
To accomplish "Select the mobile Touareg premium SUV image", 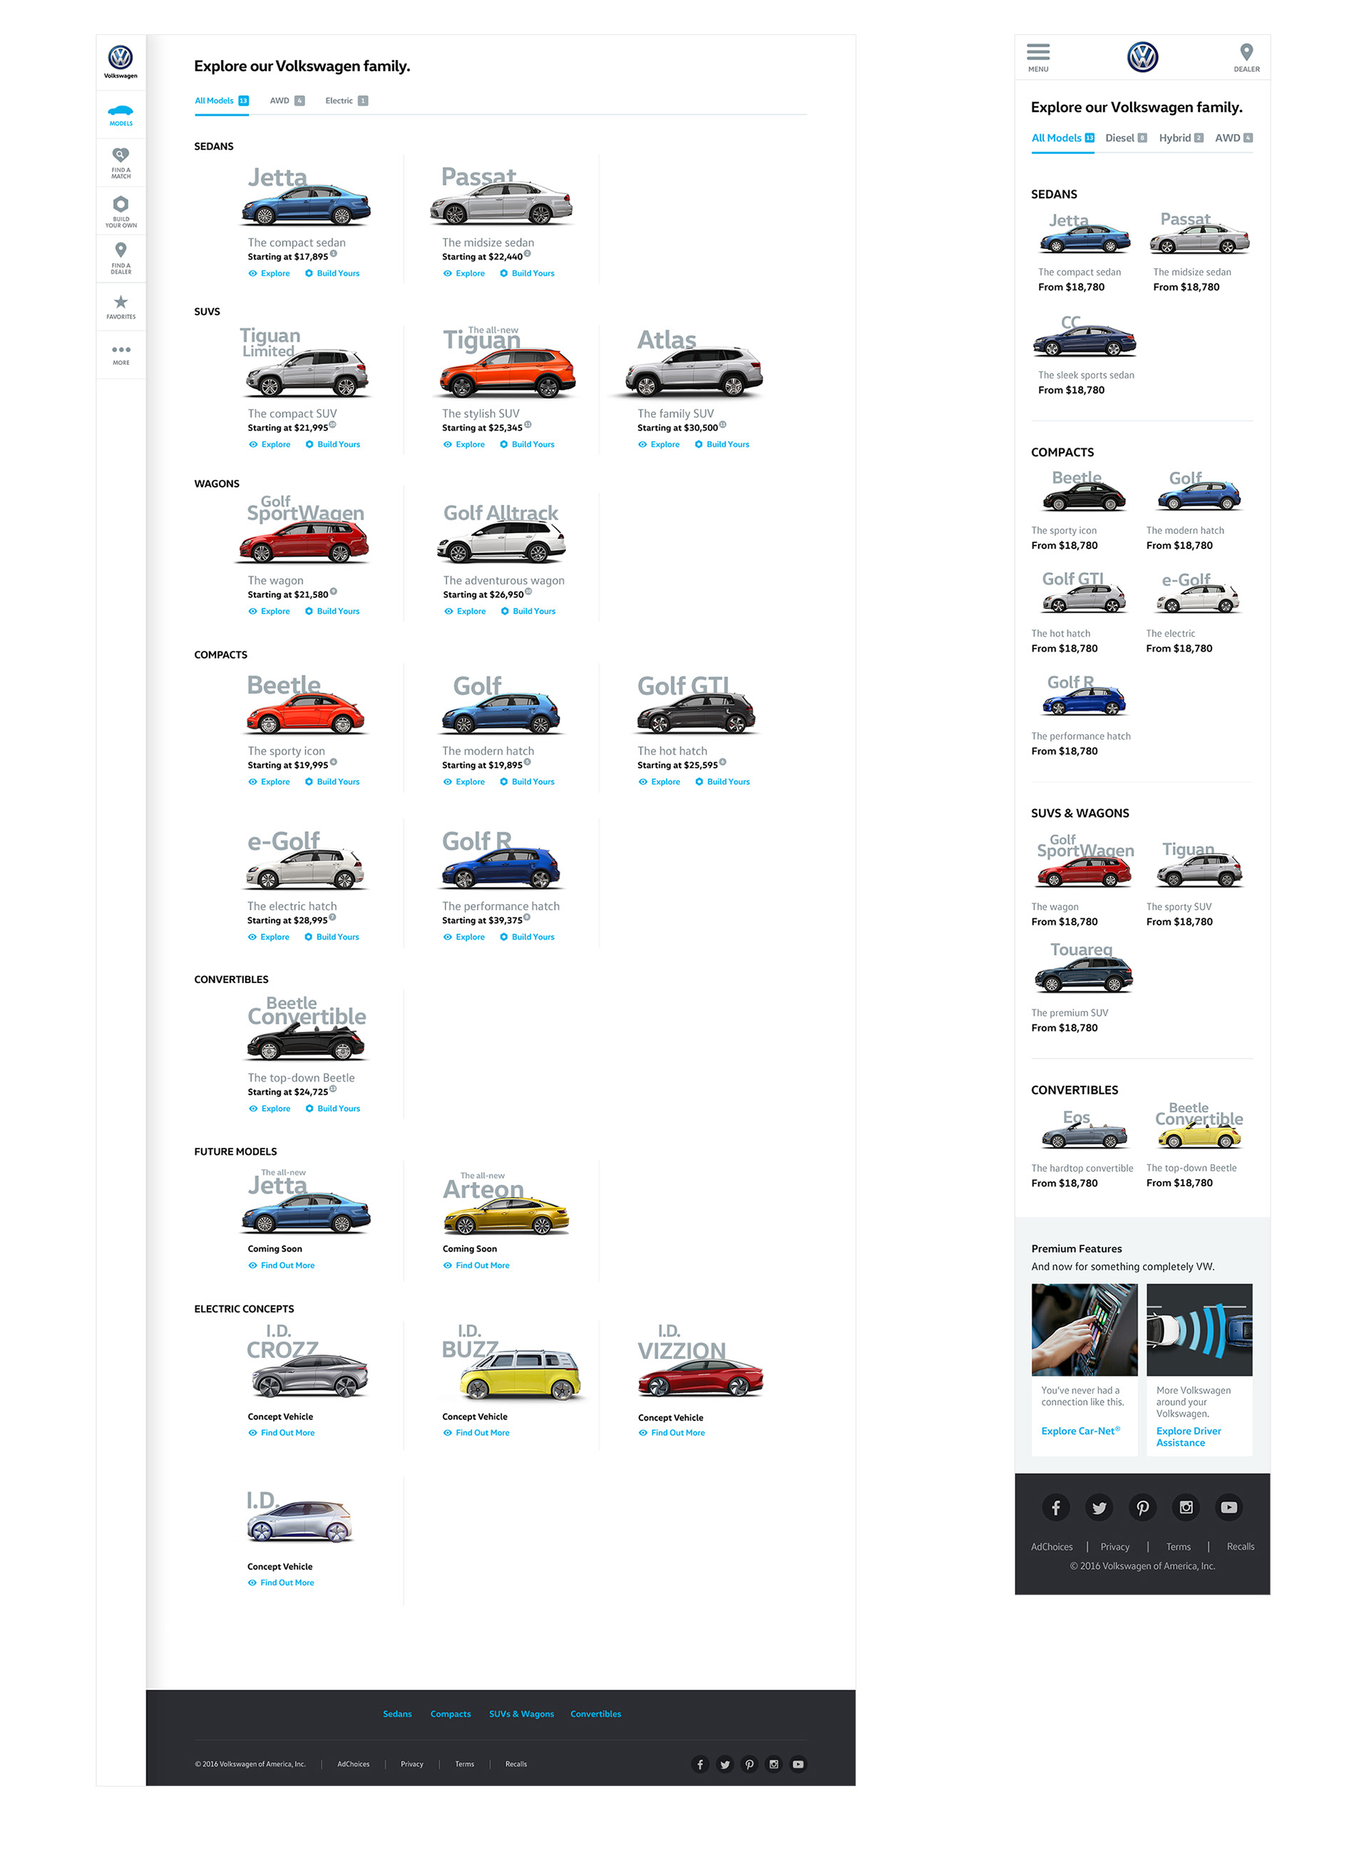I will click(x=1083, y=975).
